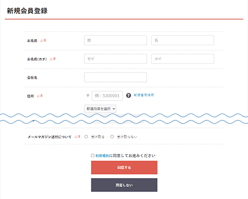Viewport: 248px width, 199px height.
Task: Focus the 姓 last name input field
Action: tap(116, 40)
